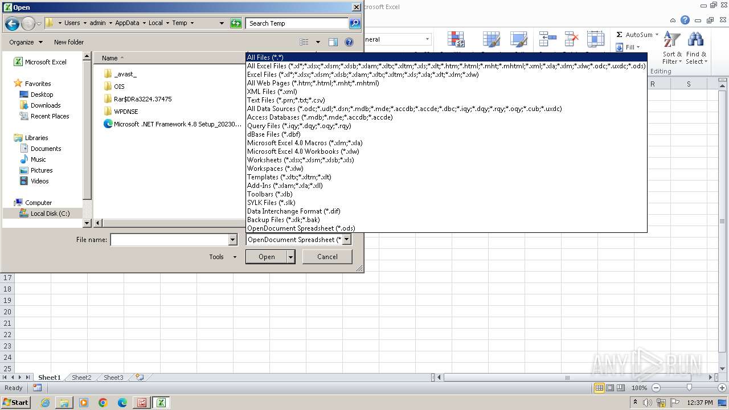Select Text Files filter option
This screenshot has height=410, width=729.
(x=447, y=100)
